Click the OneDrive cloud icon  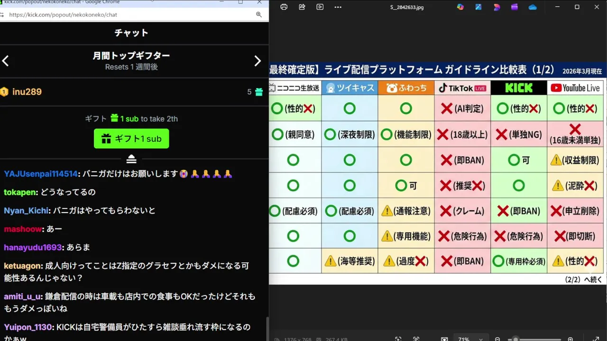pos(533,7)
